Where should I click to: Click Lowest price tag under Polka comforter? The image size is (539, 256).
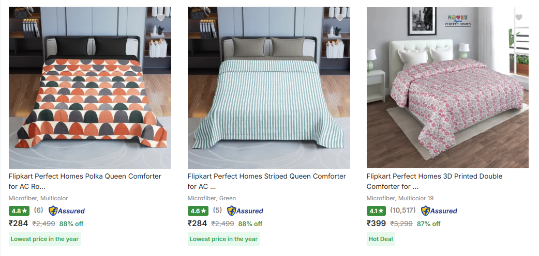click(45, 239)
